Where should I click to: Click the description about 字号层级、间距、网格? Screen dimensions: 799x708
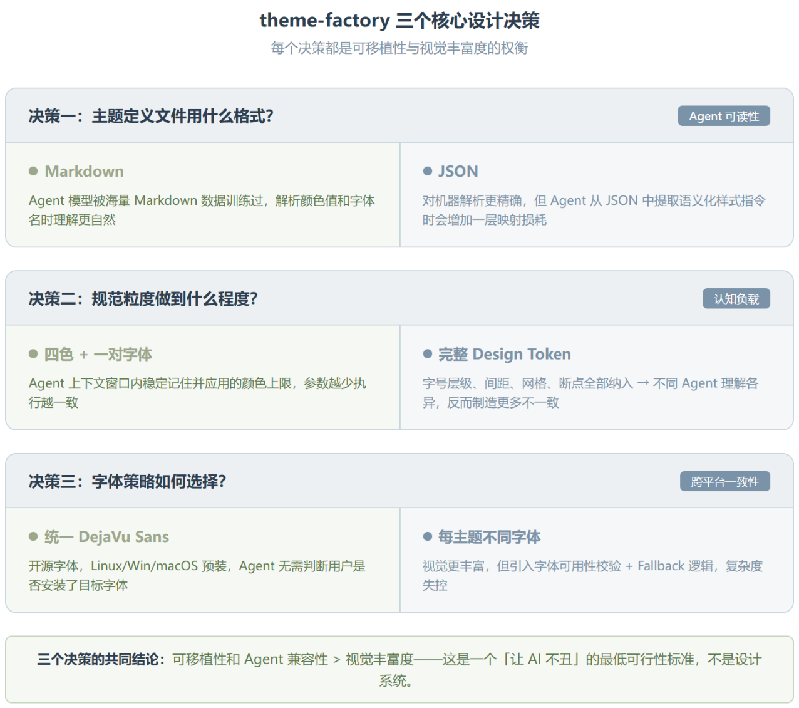[x=590, y=393]
